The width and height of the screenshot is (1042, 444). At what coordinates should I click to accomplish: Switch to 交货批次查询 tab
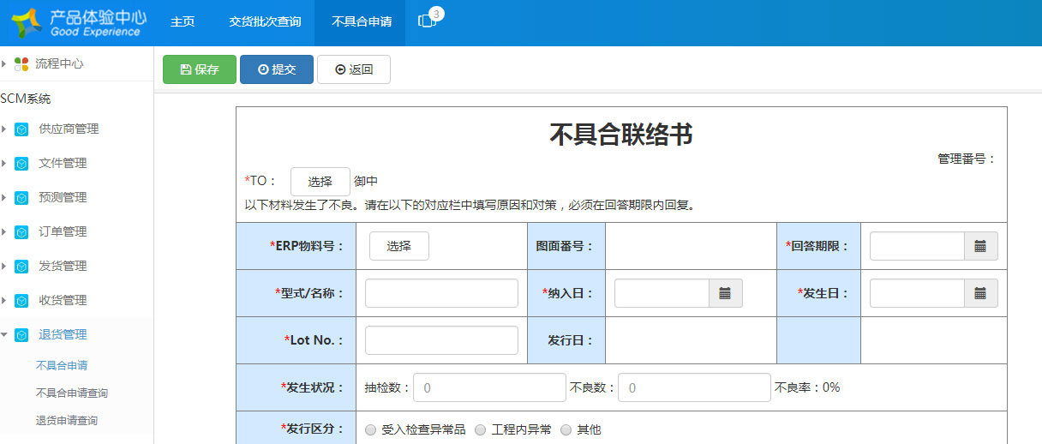coord(265,22)
